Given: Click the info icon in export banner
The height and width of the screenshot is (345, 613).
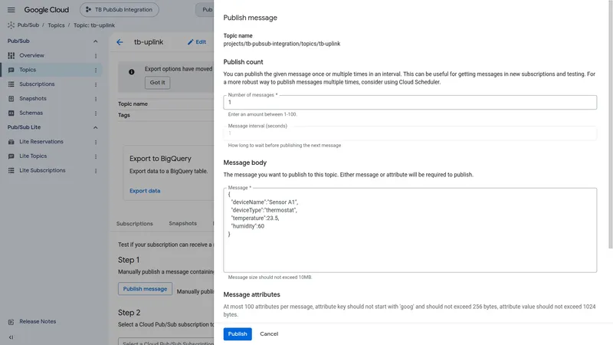Looking at the screenshot, I should pyautogui.click(x=131, y=72).
